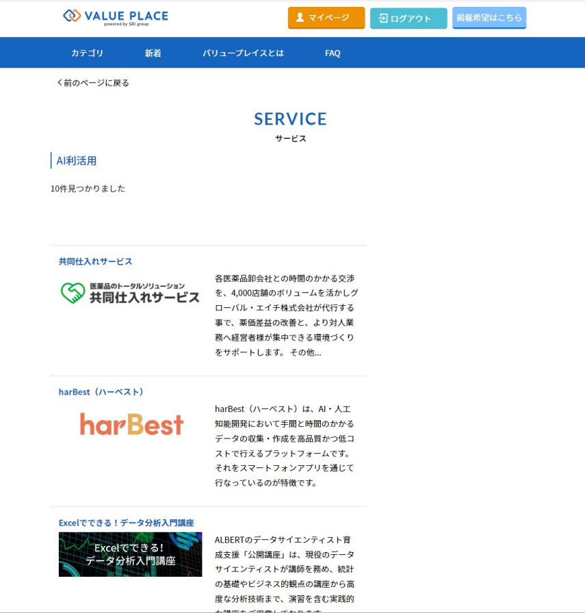
Task: Click the SERVICE page heading
Action: 290,119
